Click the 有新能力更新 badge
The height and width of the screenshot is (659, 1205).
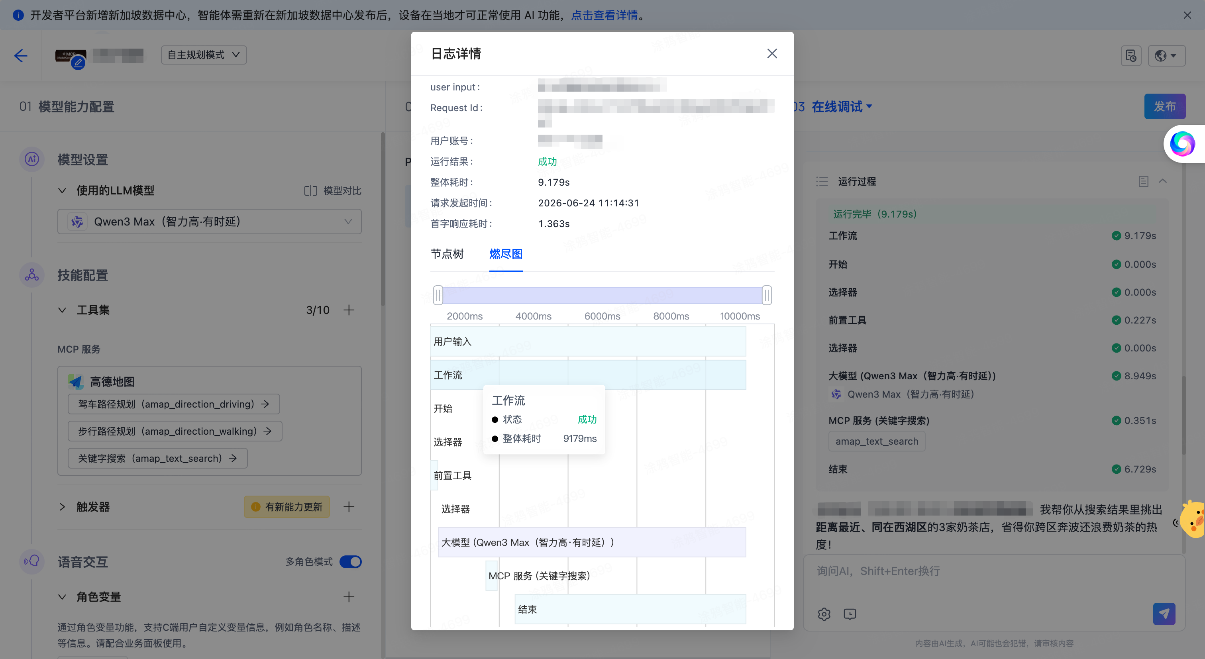(x=287, y=506)
